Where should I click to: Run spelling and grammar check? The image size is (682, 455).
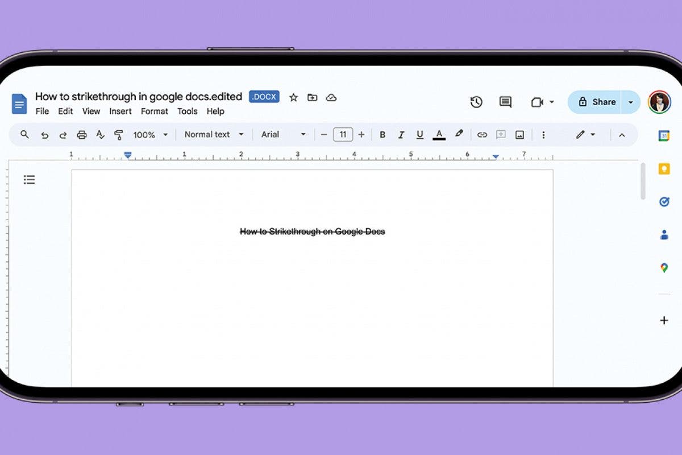[100, 135]
